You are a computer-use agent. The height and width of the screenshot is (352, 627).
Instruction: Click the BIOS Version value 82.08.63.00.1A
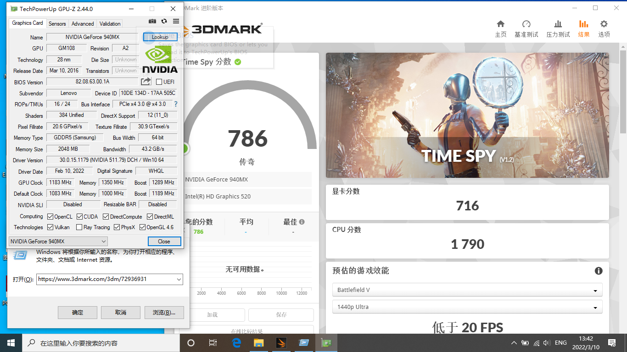click(x=93, y=82)
